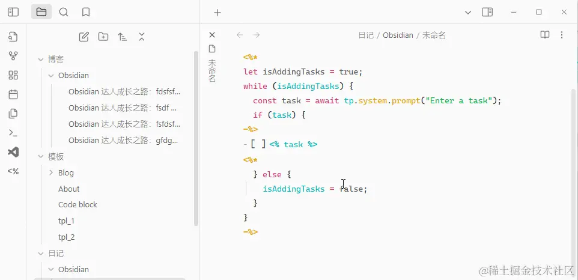The image size is (578, 280).
Task: Click the Obsidian breadcrumb link
Action: pyautogui.click(x=398, y=35)
